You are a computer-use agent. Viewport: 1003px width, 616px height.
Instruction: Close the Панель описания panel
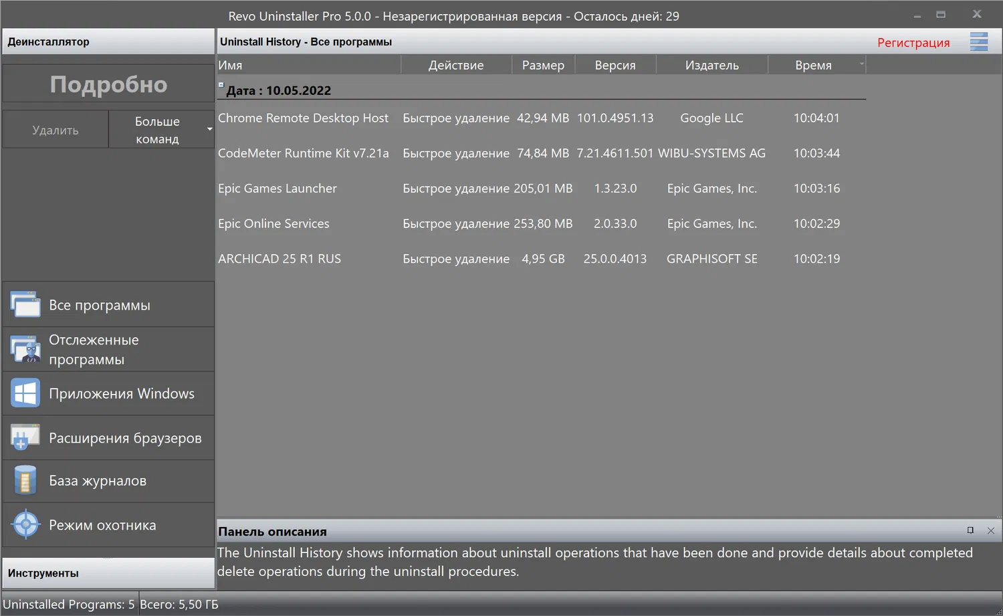[x=991, y=530]
